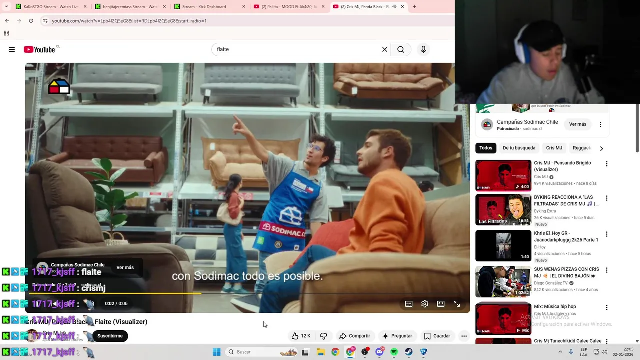Select the 'Todos' filter chip
The image size is (640, 360).
pos(486,148)
